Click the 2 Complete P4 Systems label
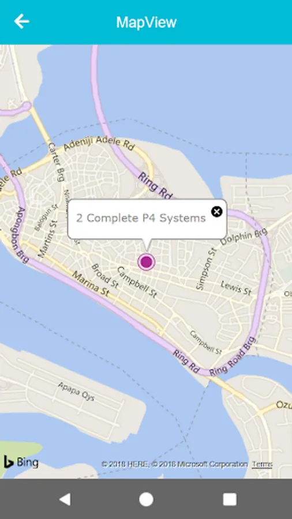Viewport: 292px width, 519px height. pos(141,218)
